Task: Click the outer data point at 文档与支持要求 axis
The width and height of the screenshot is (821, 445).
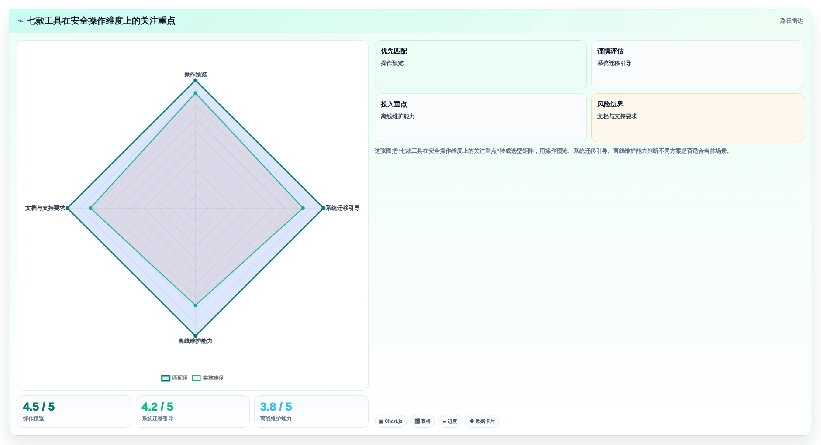Action: tap(67, 208)
